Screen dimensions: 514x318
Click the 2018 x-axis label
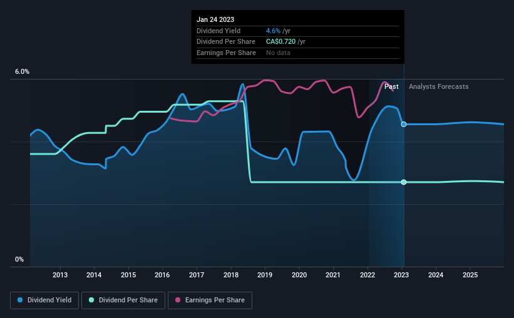point(231,275)
